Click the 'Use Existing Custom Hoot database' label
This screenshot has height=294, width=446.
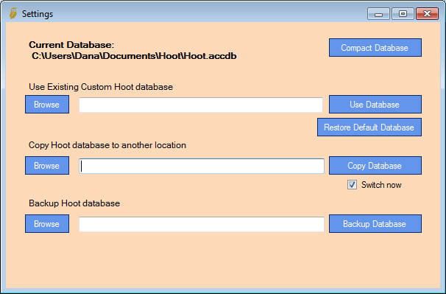coord(101,87)
